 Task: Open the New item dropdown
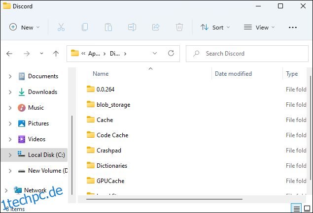(24, 27)
